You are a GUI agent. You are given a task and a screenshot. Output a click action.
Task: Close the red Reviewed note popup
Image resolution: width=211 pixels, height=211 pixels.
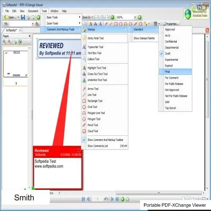click(x=79, y=151)
